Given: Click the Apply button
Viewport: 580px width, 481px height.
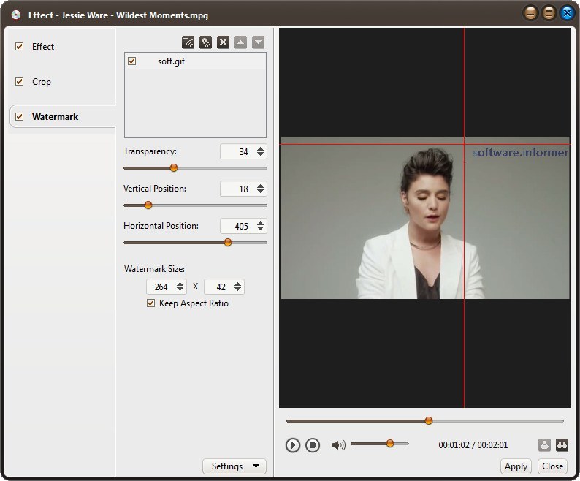Looking at the screenshot, I should coord(516,466).
